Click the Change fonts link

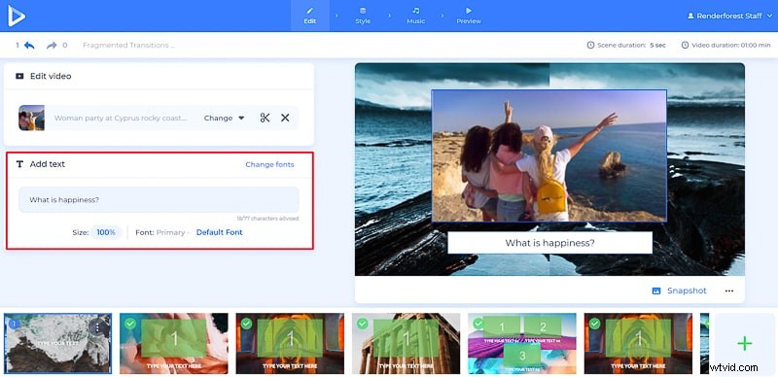[270, 164]
